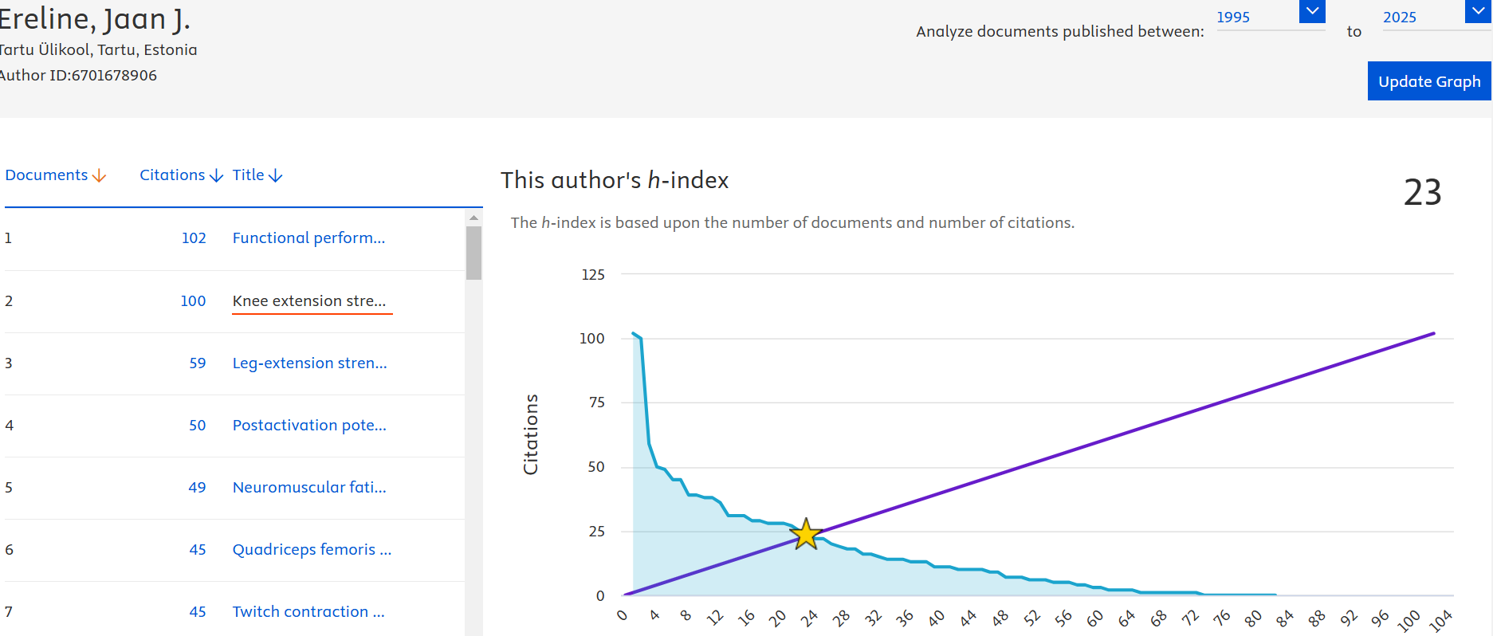Image resolution: width=1493 pixels, height=636 pixels.
Task: Open the 'Postactivation pote...' document link
Action: pyautogui.click(x=309, y=426)
